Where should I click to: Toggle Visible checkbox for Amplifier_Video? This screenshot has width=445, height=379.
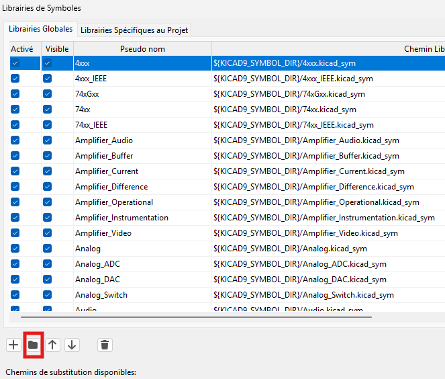(x=48, y=233)
